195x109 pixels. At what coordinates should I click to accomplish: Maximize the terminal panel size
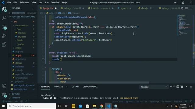point(186,87)
